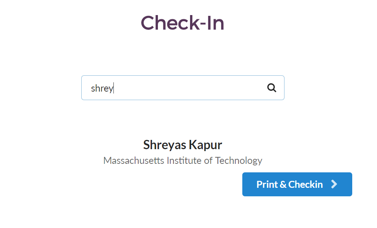377x228 pixels.
Task: Click the right-pointing arrow in the blue button
Action: (334, 184)
